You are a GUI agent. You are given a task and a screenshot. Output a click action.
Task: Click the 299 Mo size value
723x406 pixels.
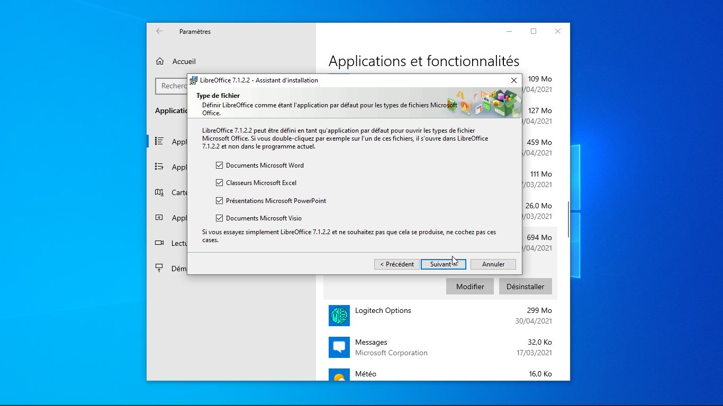[x=539, y=310]
